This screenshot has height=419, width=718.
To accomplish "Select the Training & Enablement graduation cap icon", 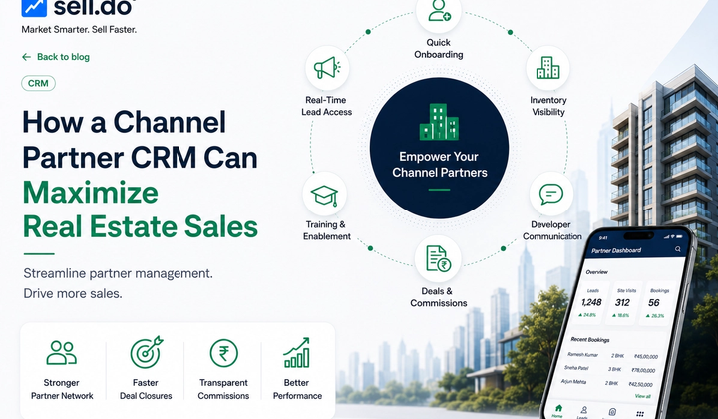I will tap(325, 195).
